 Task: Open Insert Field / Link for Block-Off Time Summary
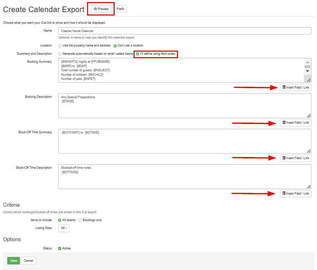tap(295, 158)
